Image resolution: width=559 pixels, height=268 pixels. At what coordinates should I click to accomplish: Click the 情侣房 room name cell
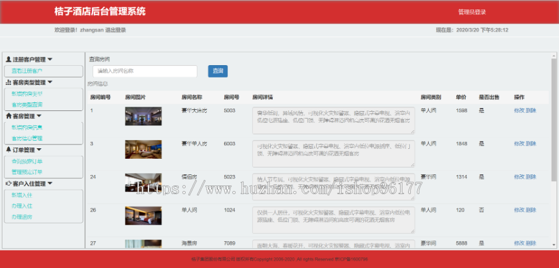[189, 177]
